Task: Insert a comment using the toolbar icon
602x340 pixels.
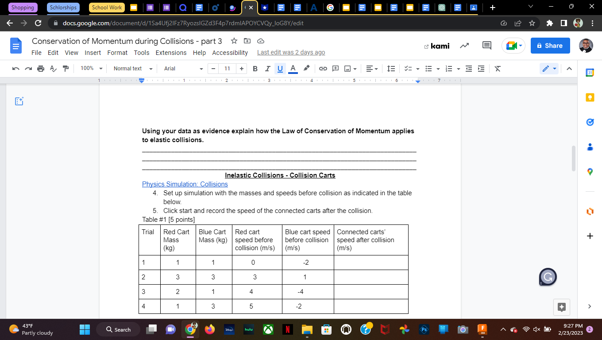Action: tap(335, 68)
